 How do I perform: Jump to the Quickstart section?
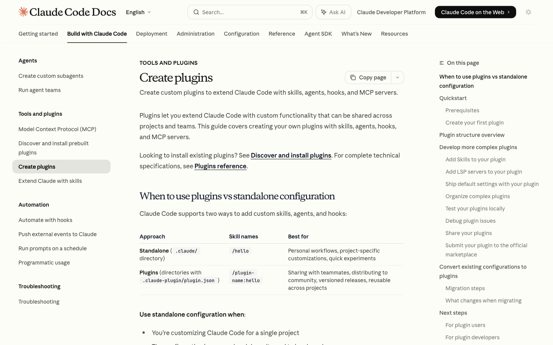click(453, 98)
